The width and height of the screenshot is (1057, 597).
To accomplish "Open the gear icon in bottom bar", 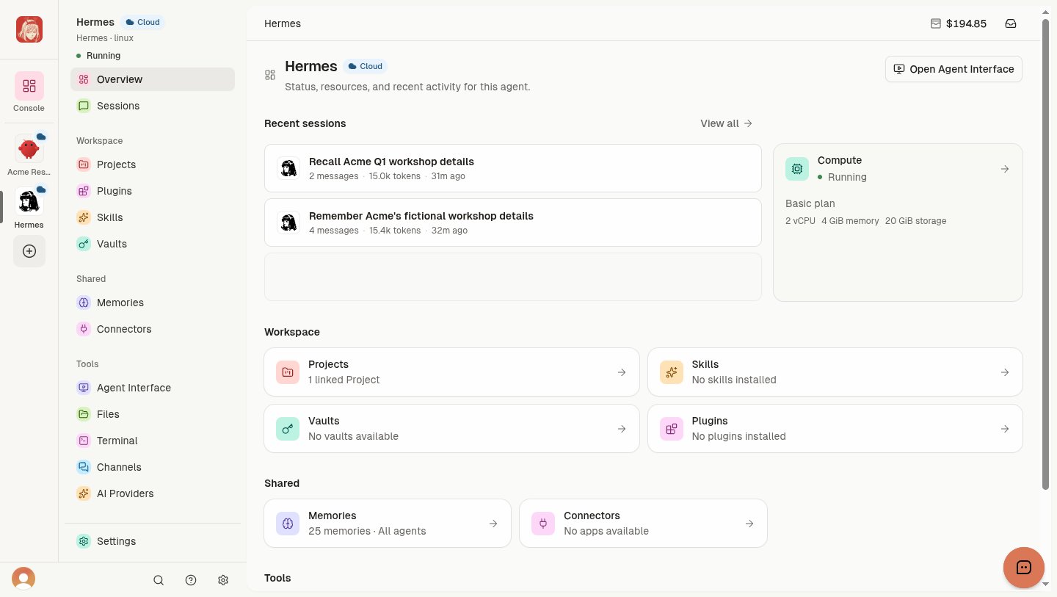I will click(x=223, y=580).
